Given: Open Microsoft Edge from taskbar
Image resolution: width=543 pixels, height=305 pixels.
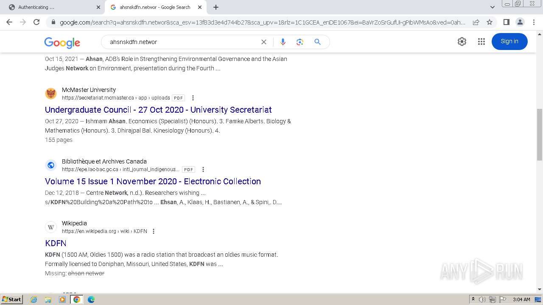Looking at the screenshot, I should tap(91, 299).
